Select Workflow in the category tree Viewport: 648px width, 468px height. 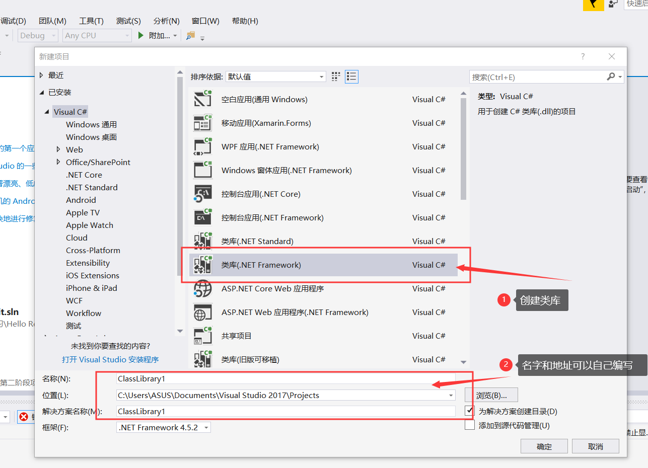point(84,313)
